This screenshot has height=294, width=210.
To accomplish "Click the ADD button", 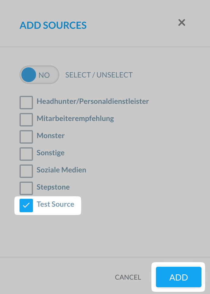I will 178,277.
